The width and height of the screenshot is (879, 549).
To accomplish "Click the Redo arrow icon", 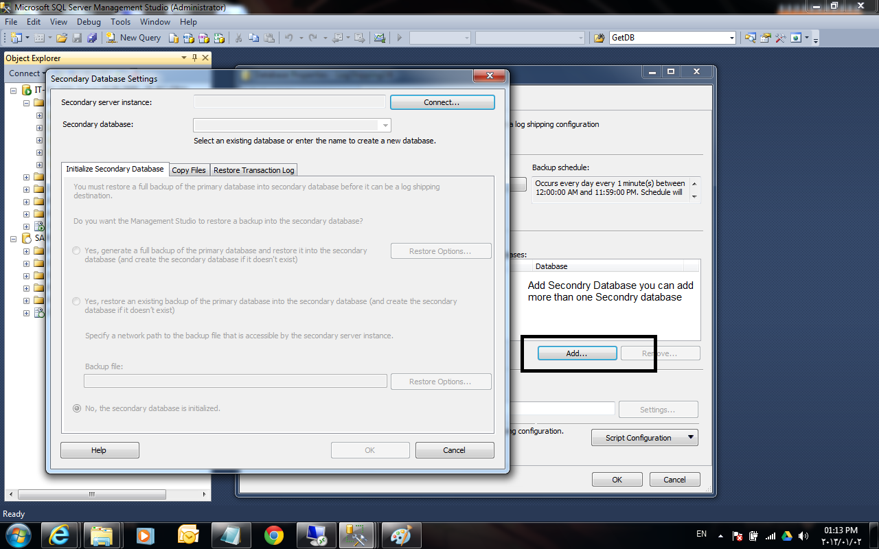I will [x=313, y=38].
